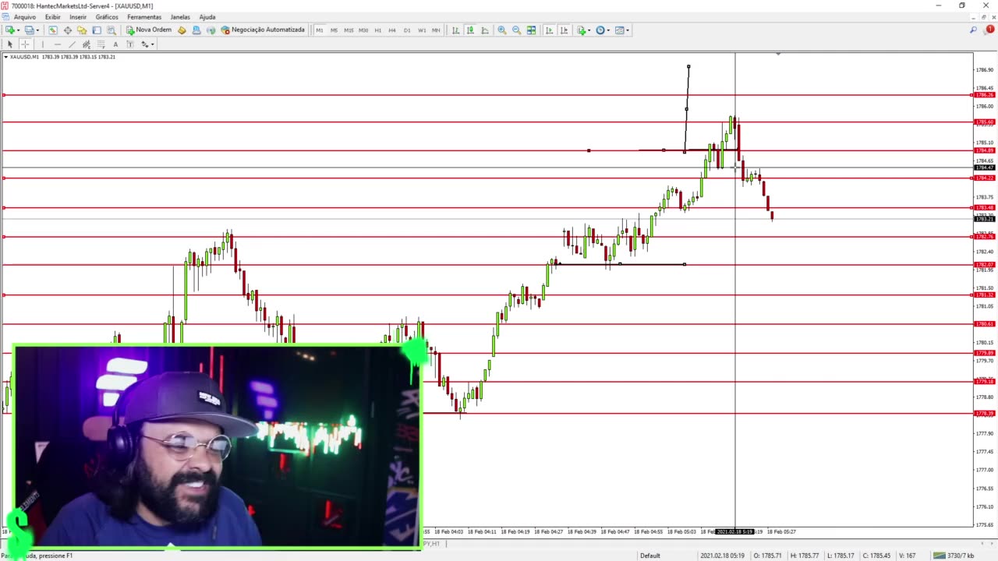Switch to H1 timeframe
This screenshot has height=561, width=998.
tap(378, 30)
